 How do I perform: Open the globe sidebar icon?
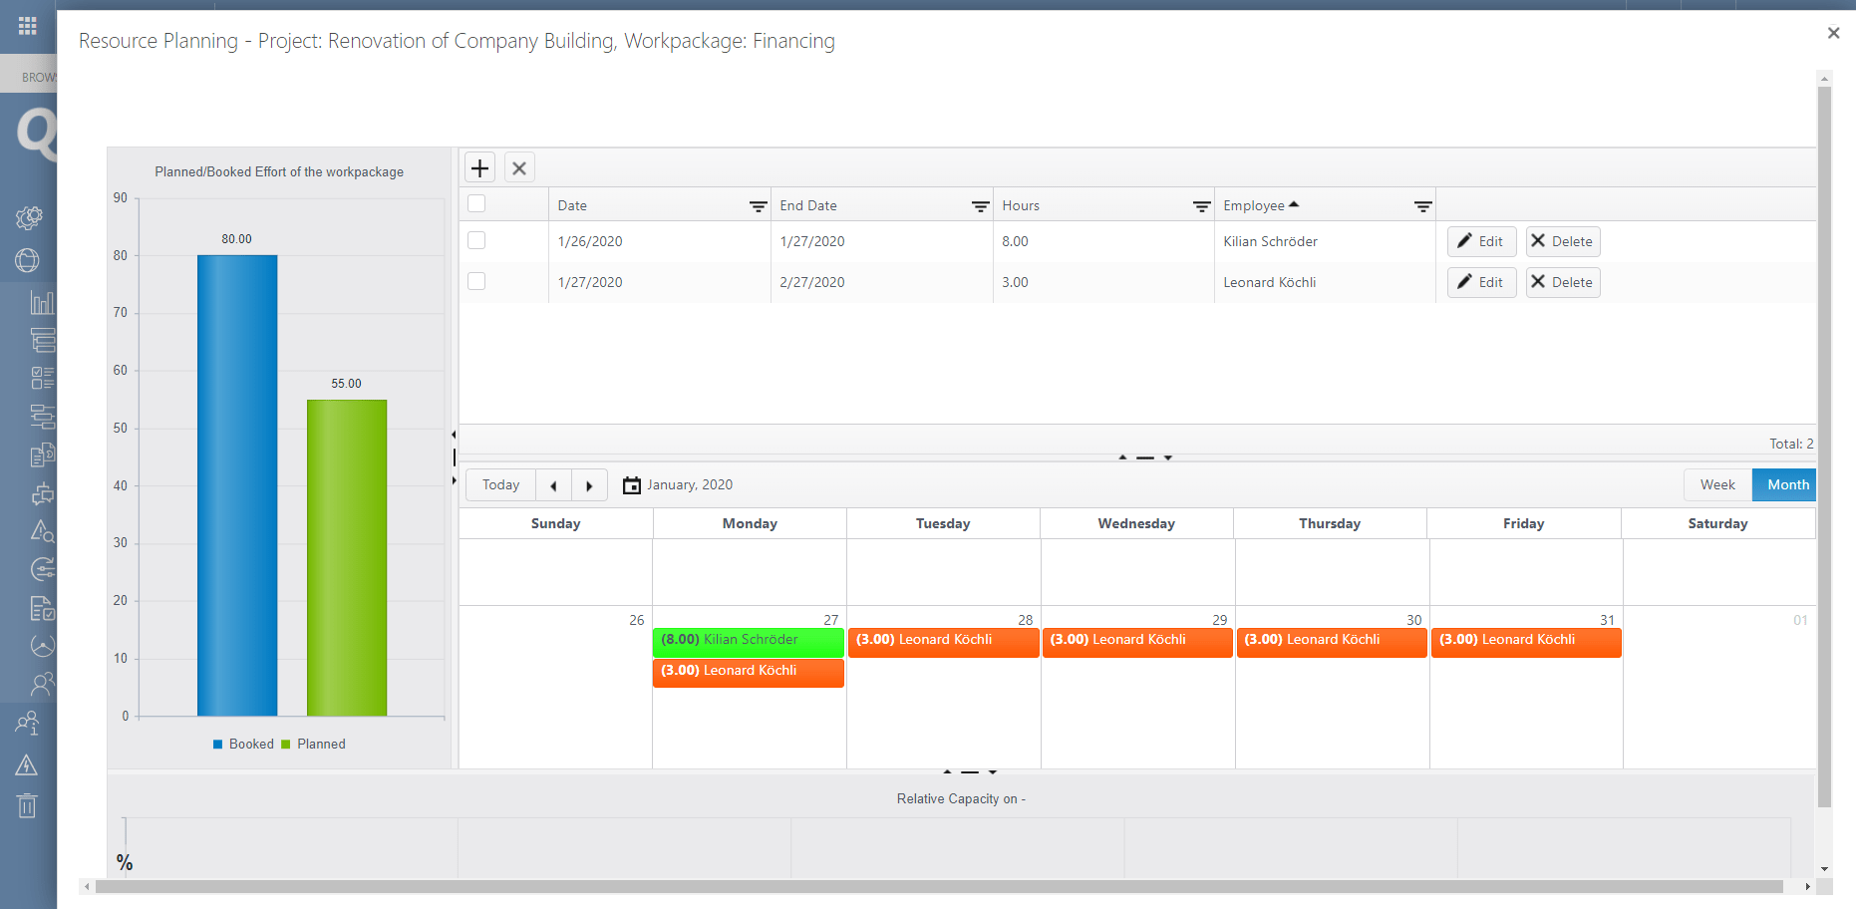[28, 260]
